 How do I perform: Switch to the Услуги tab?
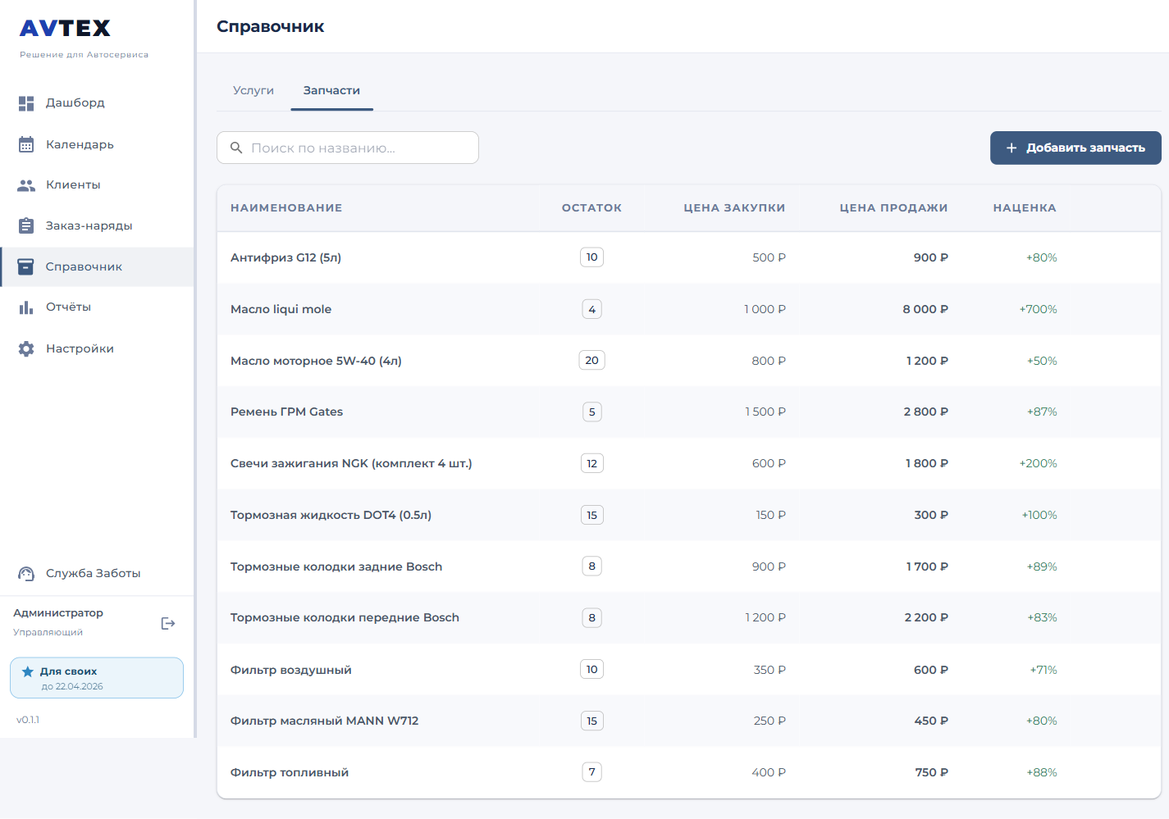(253, 90)
